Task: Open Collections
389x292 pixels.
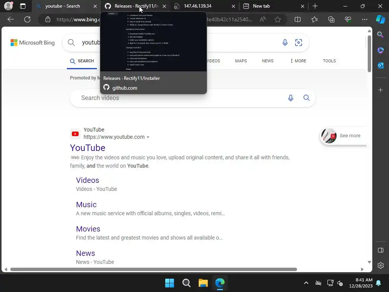Action: (x=331, y=19)
